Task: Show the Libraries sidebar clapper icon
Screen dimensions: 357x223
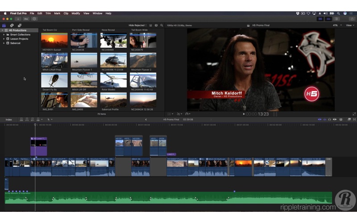Action: [4, 25]
